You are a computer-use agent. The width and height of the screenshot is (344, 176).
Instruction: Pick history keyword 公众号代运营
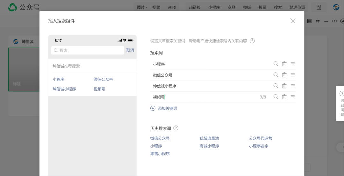[261, 138]
